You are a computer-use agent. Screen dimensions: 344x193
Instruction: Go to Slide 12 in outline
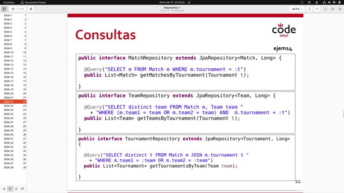point(13,61)
